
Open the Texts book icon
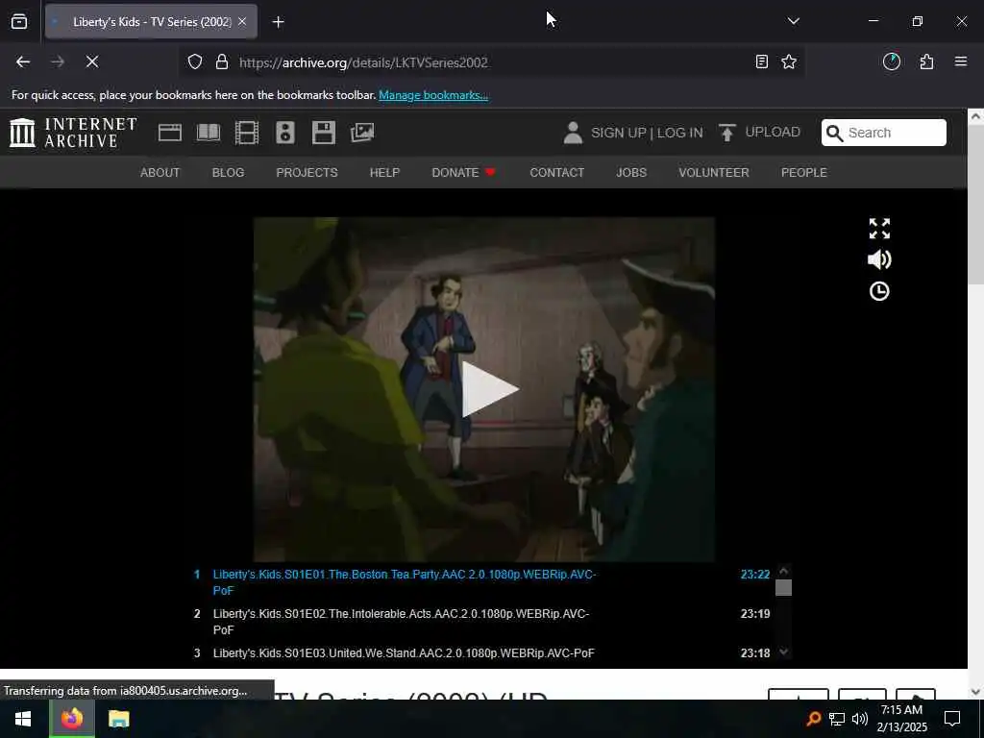(209, 133)
